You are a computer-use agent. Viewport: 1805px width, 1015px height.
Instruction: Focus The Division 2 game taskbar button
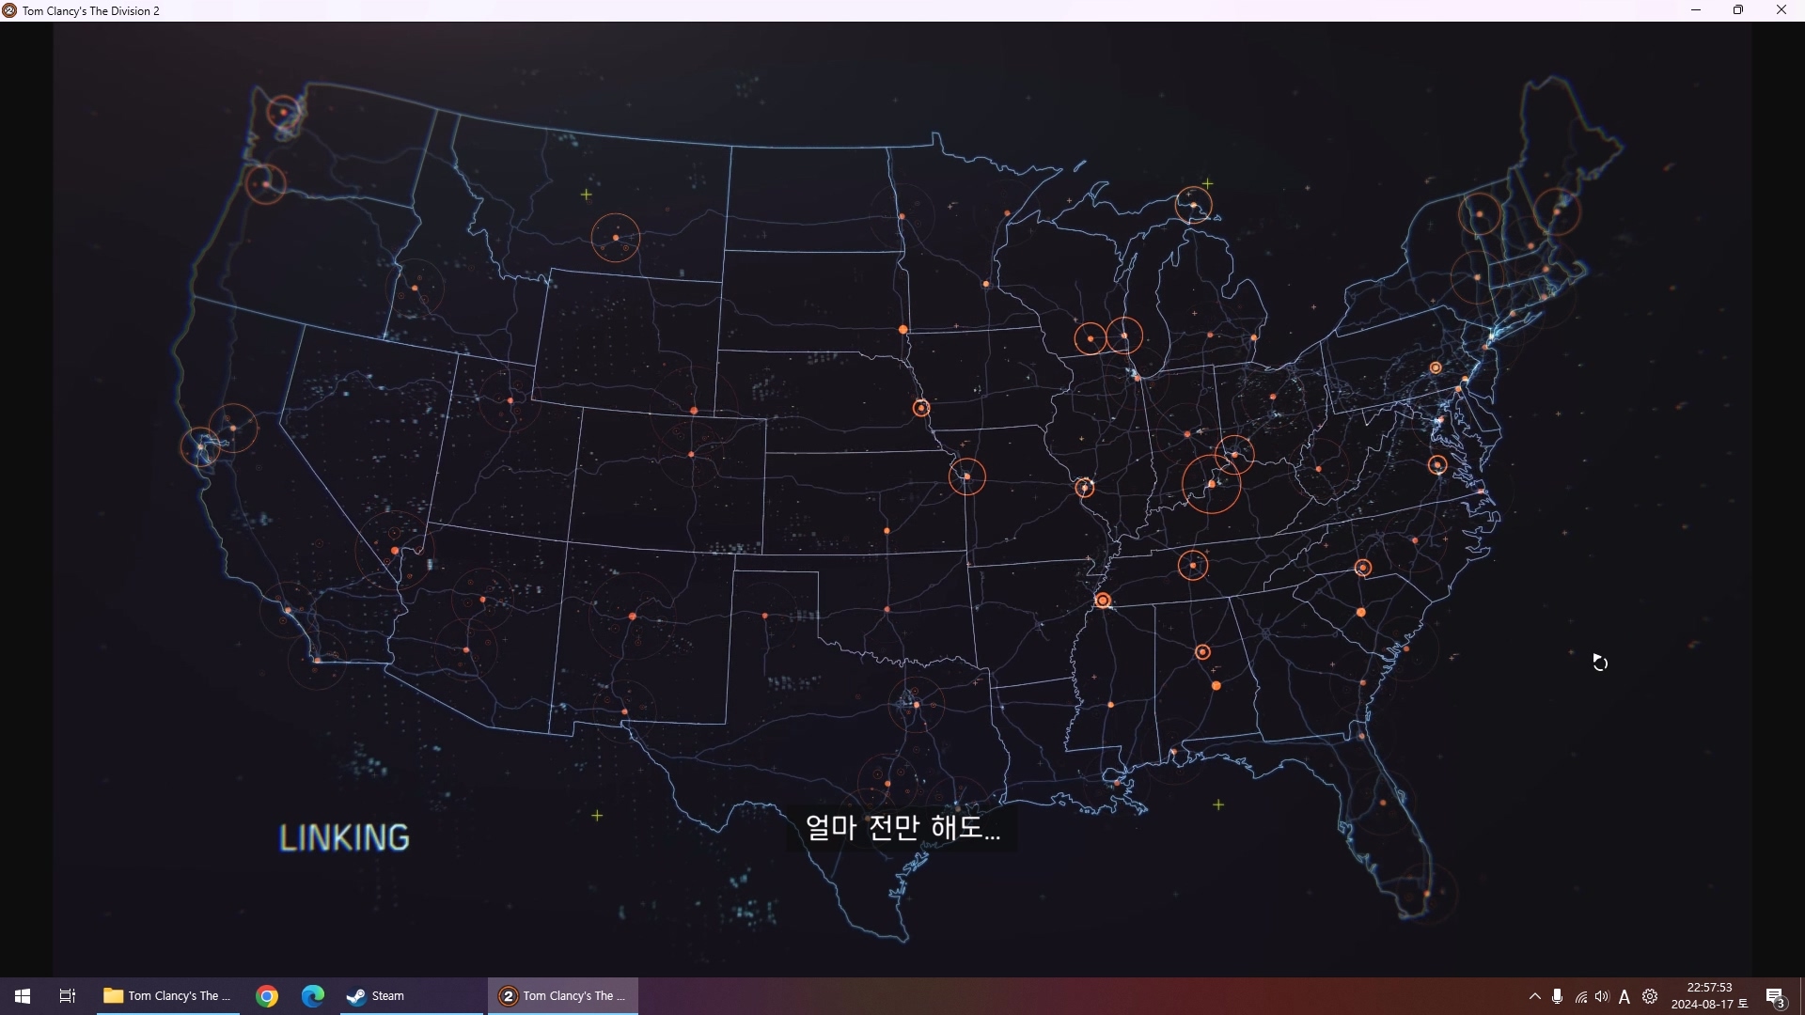click(562, 996)
